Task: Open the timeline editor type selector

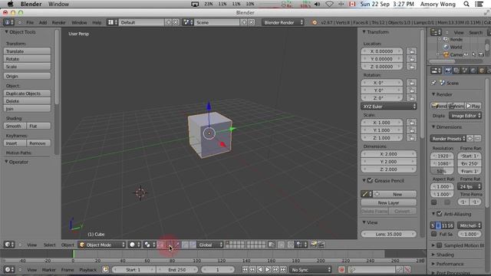Action: click(x=8, y=269)
